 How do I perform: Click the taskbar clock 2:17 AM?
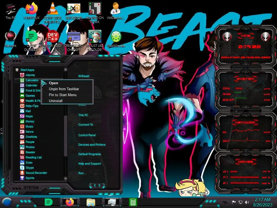coord(262,199)
